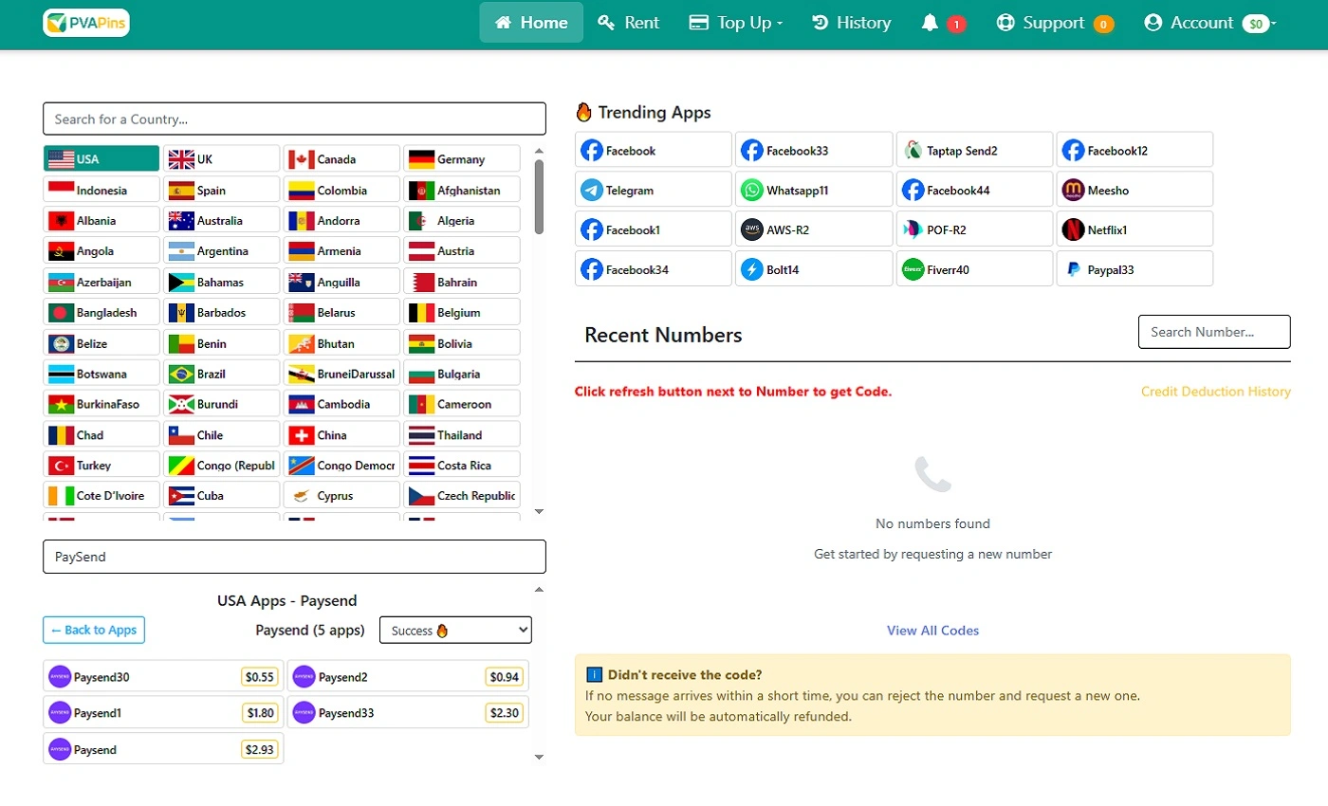Select Canada in the country list
Image resolution: width=1328 pixels, height=806 pixels.
pyautogui.click(x=341, y=158)
